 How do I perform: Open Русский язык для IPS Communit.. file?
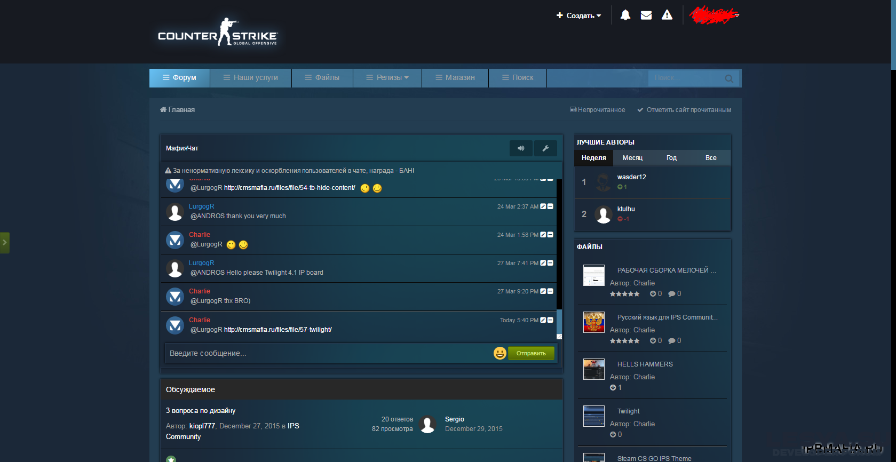click(x=668, y=317)
